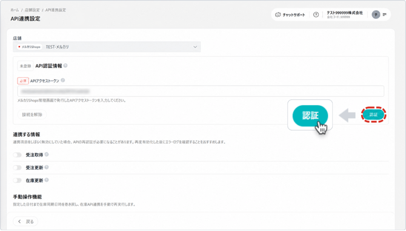The width and height of the screenshot is (406, 231).
Task: Click the 戻る back button
Action: pos(25,221)
